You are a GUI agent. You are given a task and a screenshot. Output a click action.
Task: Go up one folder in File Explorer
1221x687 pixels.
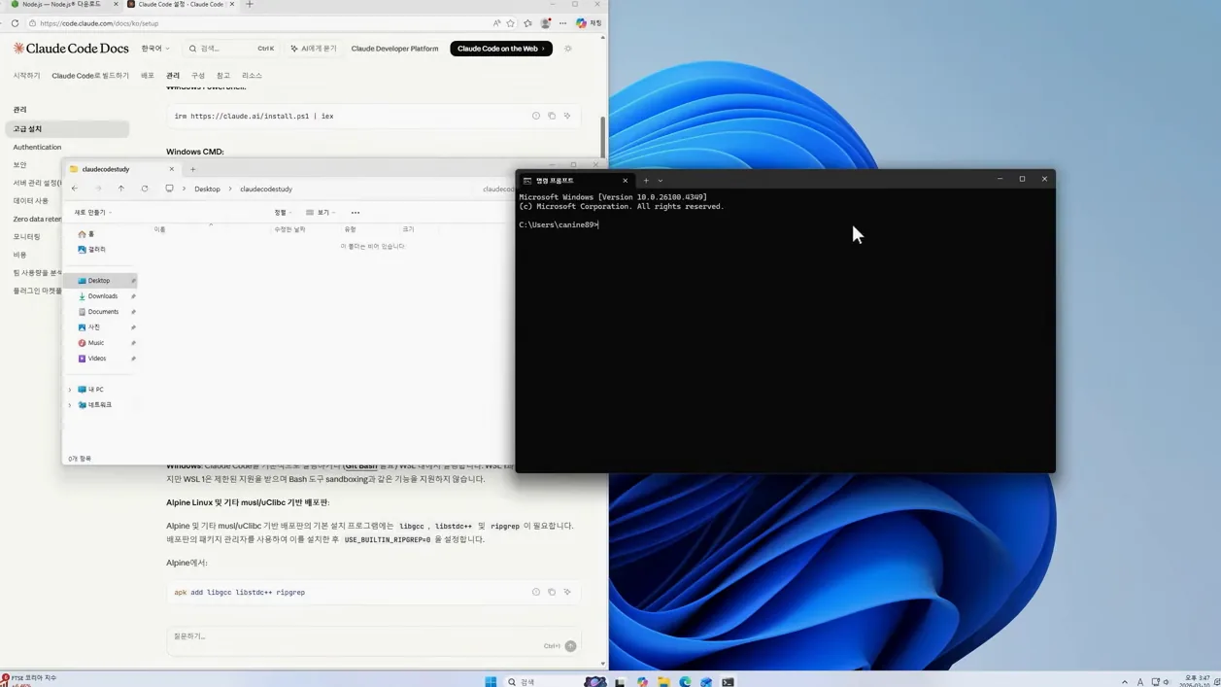pyautogui.click(x=121, y=189)
